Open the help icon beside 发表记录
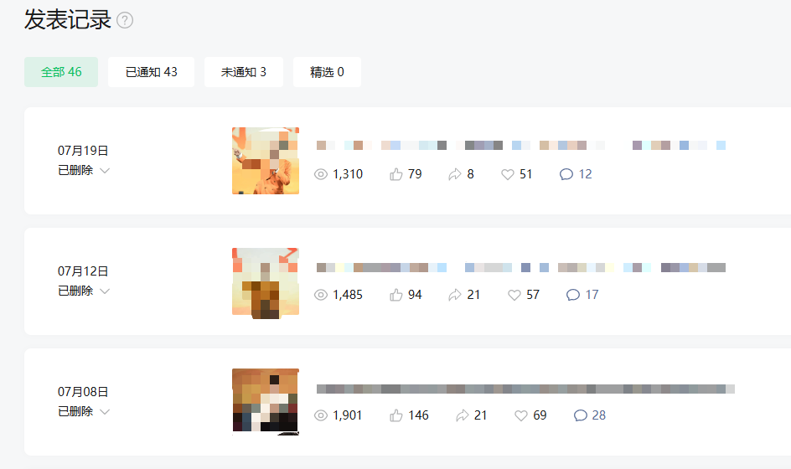Viewport: 791px width, 469px height. point(125,20)
